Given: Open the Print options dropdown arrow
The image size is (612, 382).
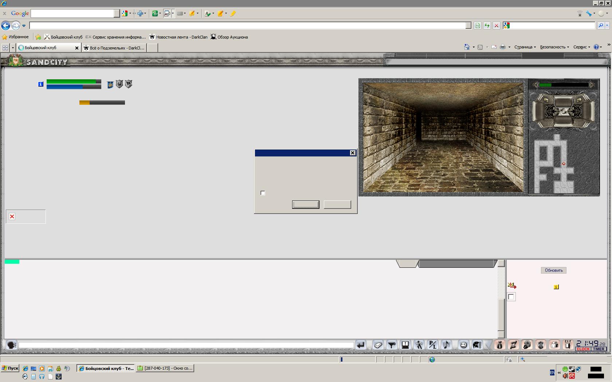Looking at the screenshot, I should (509, 47).
